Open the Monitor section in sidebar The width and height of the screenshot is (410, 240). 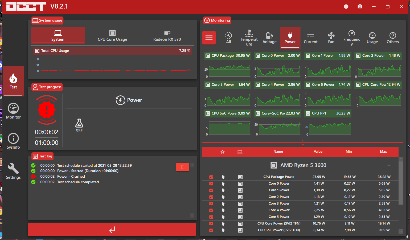13,111
